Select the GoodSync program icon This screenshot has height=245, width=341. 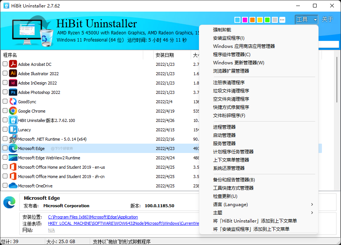[x=12, y=101]
